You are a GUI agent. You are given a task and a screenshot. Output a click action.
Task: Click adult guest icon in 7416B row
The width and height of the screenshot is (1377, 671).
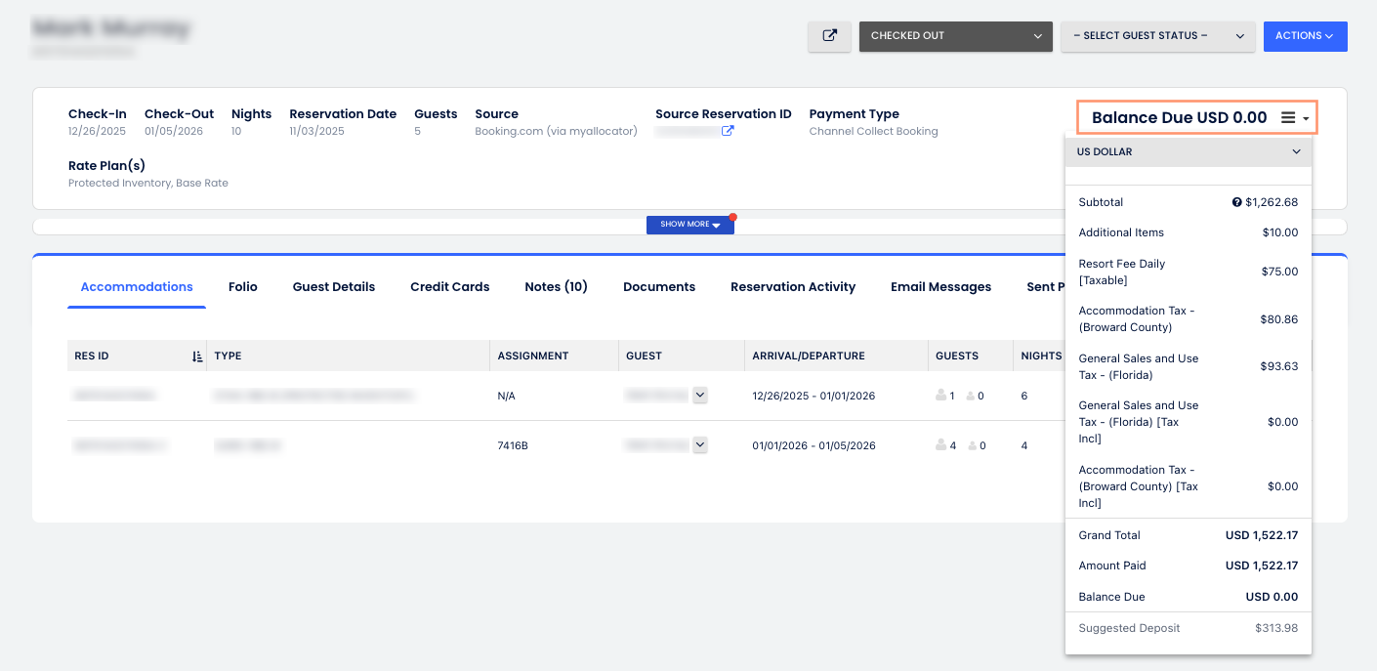point(942,445)
